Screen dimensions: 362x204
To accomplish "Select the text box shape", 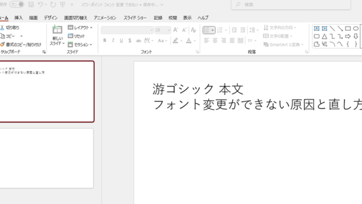I will pyautogui.click(x=317, y=28).
